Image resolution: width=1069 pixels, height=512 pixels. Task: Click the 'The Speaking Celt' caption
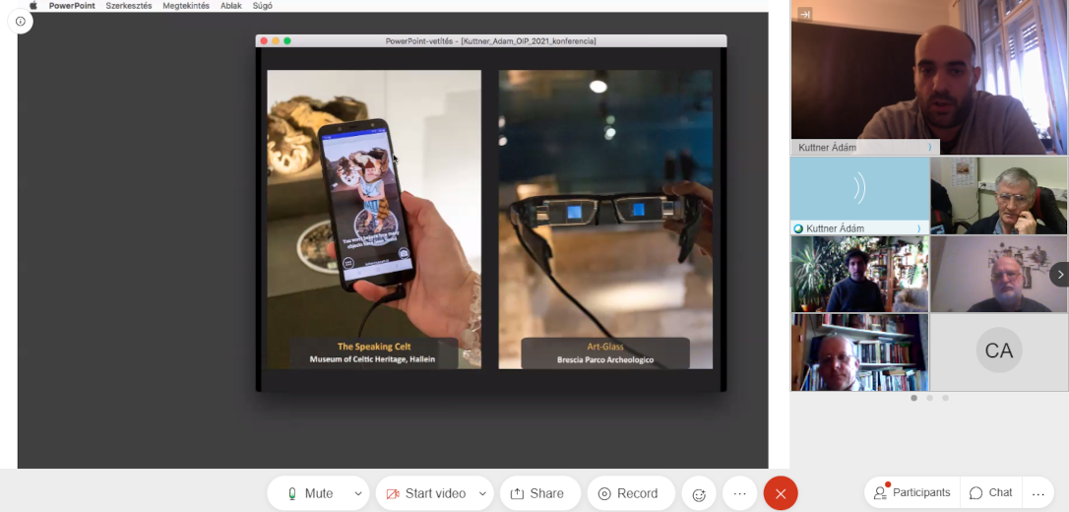point(374,347)
